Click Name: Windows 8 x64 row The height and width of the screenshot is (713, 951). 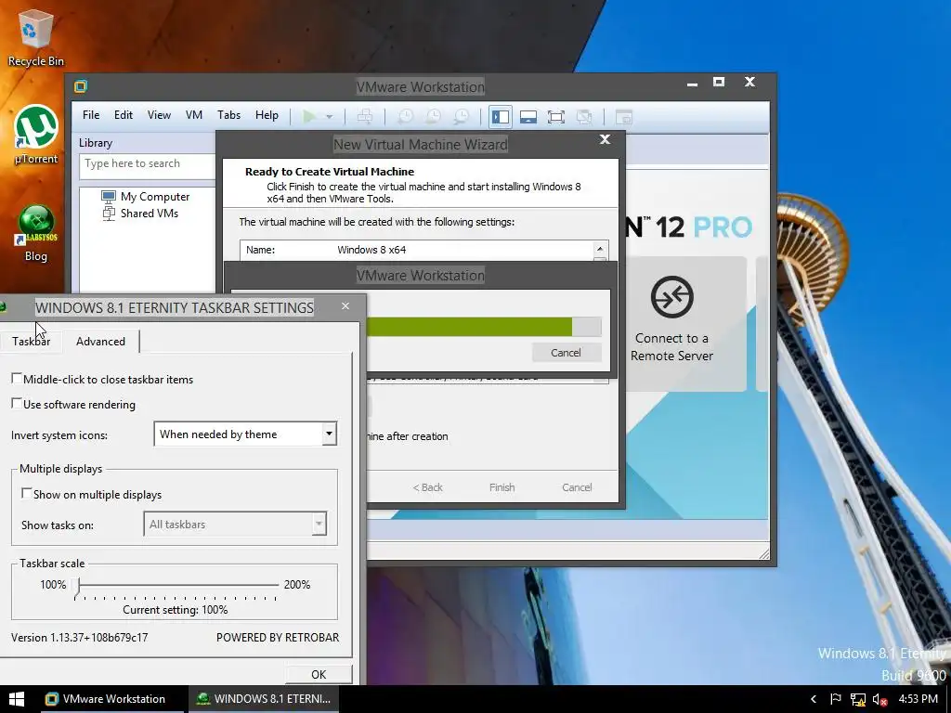(416, 250)
